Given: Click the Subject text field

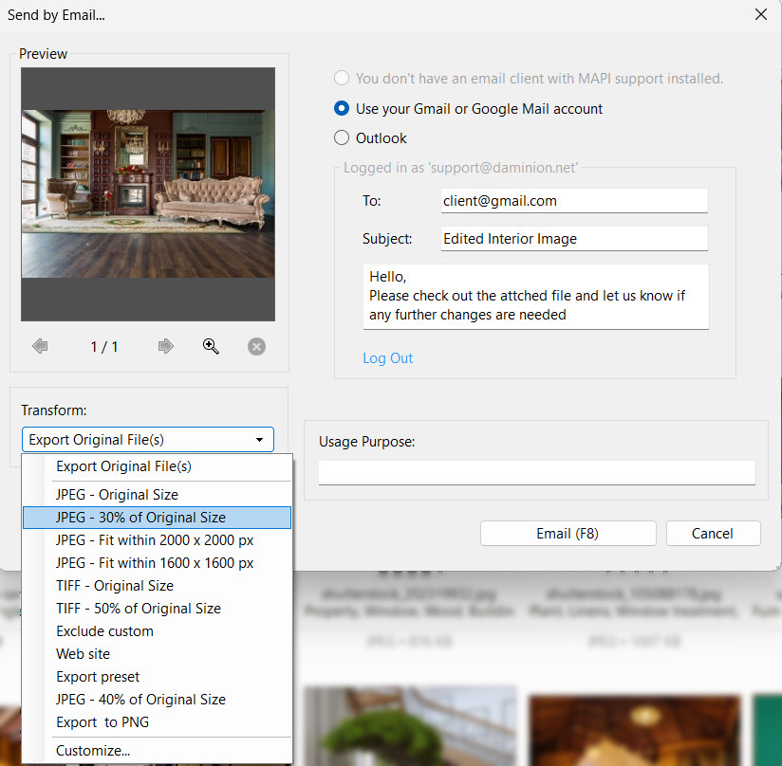Looking at the screenshot, I should [x=574, y=239].
